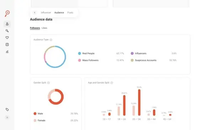Open the user profile sidebar icon
The image size is (206, 130).
[7, 24]
